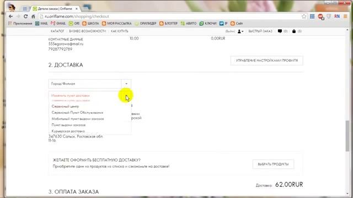Click the Город/Филиал dropdown arrow
353x198 pixels.
[126, 84]
